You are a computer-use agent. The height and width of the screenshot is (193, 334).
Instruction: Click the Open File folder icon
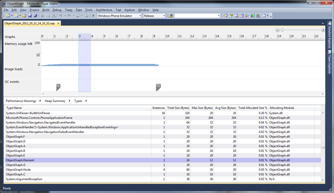24,16
